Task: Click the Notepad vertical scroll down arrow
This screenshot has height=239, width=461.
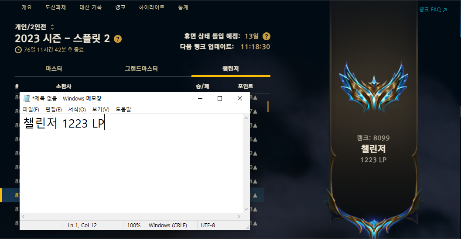Action: click(246, 209)
